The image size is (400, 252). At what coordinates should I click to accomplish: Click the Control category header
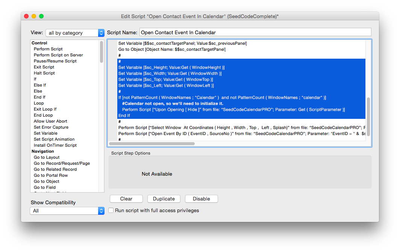coord(39,43)
